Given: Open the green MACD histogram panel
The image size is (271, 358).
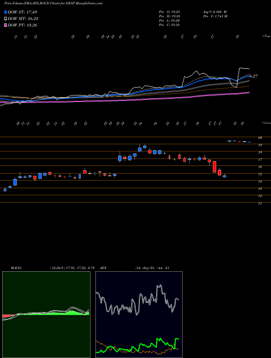Looking at the screenshot, I should coord(46,315).
